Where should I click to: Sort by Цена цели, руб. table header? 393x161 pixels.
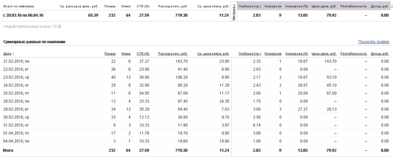(324, 54)
